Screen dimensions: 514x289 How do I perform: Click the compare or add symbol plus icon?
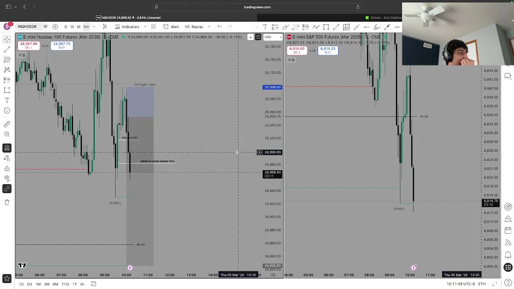coord(55,26)
